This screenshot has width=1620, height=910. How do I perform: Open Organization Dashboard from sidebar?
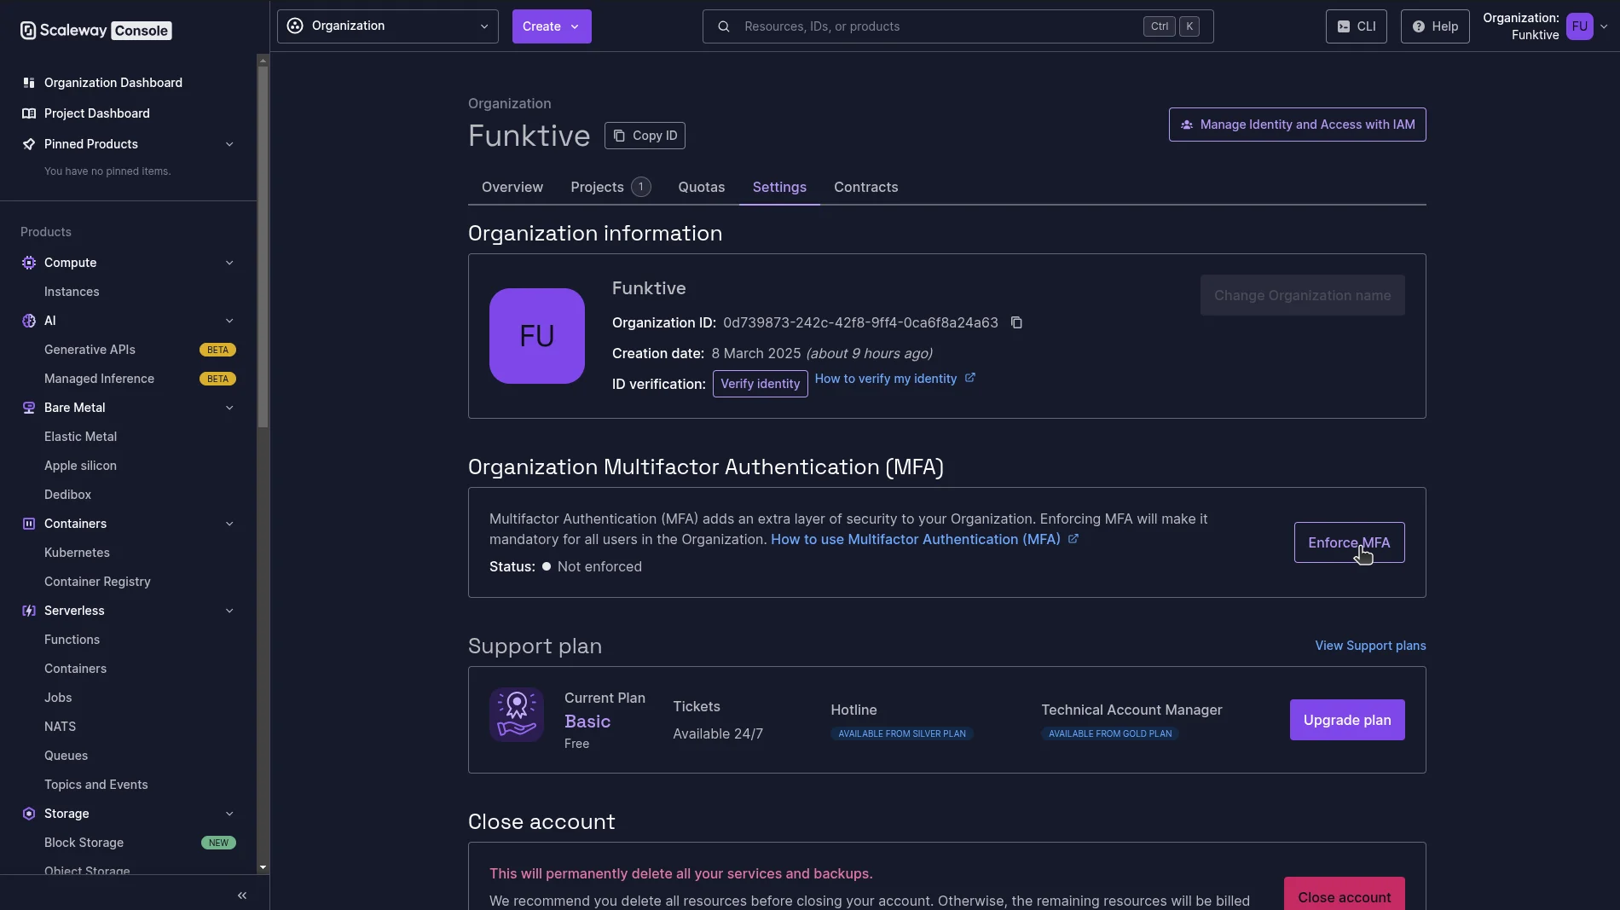click(x=113, y=83)
